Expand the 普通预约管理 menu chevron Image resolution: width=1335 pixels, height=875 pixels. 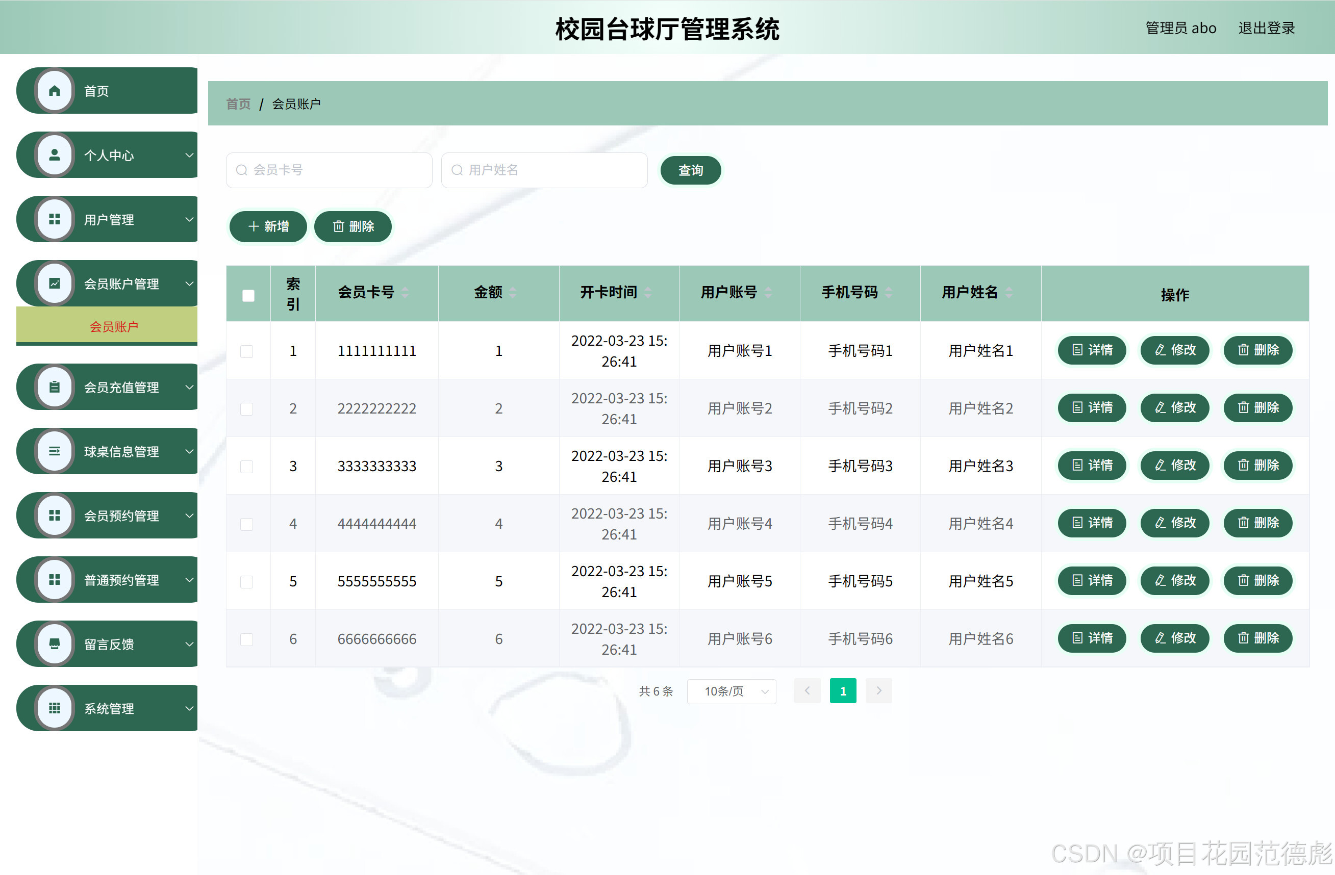point(190,580)
